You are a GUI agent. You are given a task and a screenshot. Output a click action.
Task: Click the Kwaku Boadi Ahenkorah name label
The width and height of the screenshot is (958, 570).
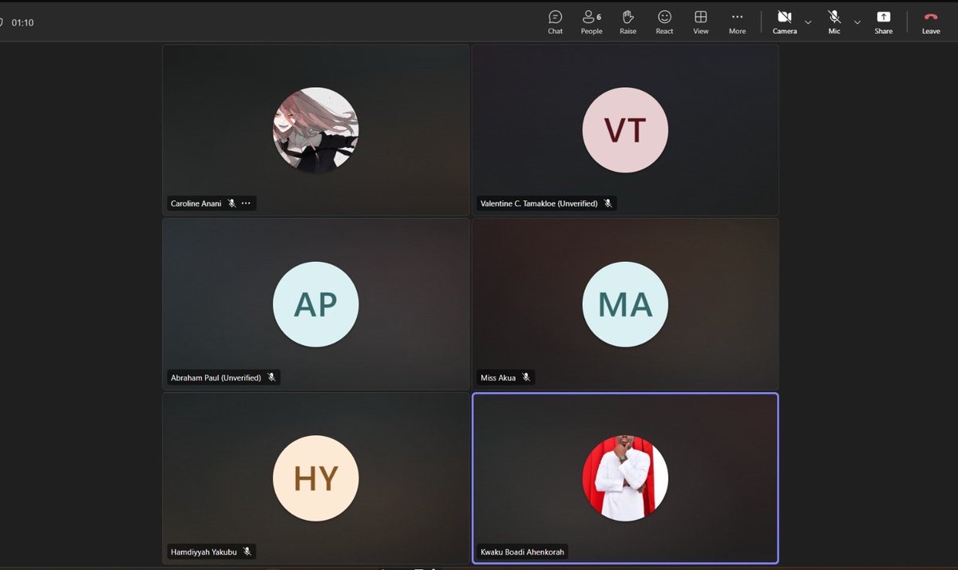coord(521,552)
